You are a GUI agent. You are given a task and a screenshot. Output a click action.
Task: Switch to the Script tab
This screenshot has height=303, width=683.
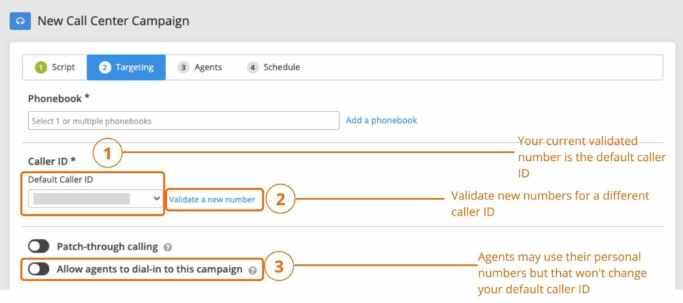click(x=55, y=67)
